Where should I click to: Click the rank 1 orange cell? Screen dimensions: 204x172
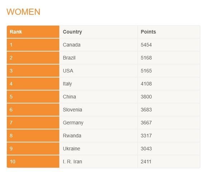[33, 45]
